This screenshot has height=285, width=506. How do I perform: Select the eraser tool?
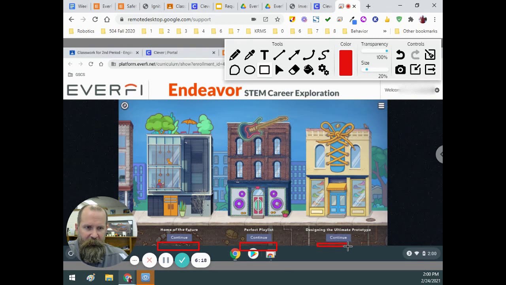coord(294,70)
